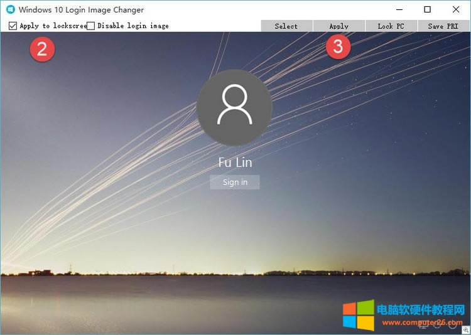
Task: Close the Login Image Changer window
Action: pos(456,9)
